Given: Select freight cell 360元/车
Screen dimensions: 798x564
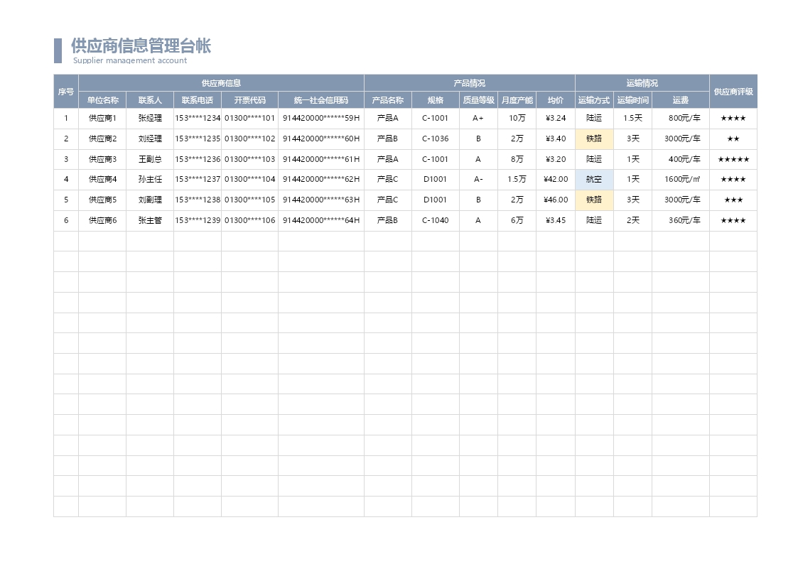Looking at the screenshot, I should click(681, 220).
